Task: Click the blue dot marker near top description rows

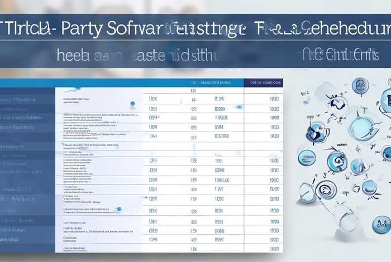Action: pyautogui.click(x=132, y=104)
